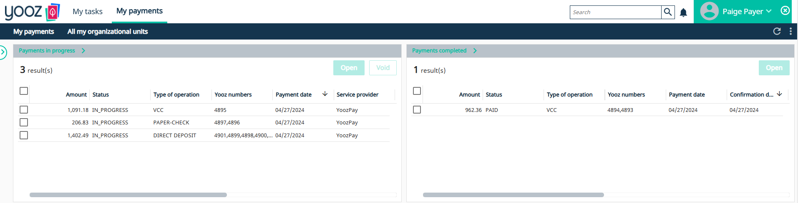This screenshot has width=798, height=203.
Task: Click Payment date sort arrow icon
Action: click(325, 94)
